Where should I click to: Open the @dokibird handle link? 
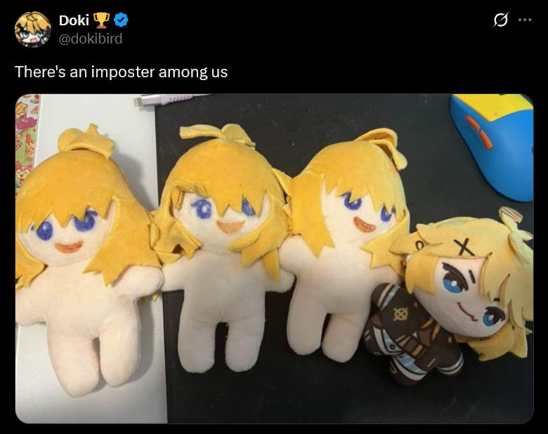(x=91, y=39)
